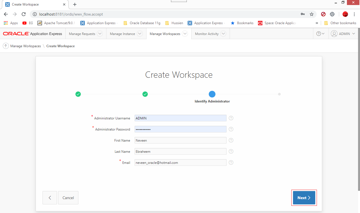Open help for Administrator Username field

231,118
